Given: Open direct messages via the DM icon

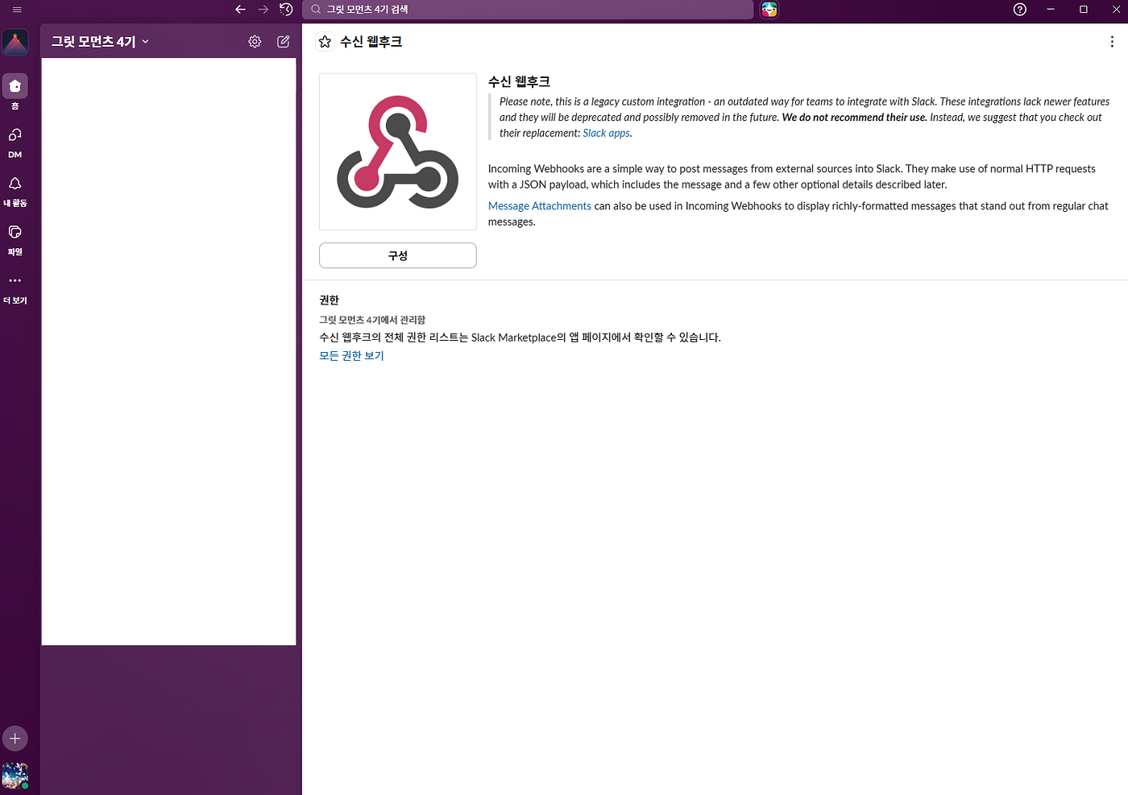Looking at the screenshot, I should (15, 135).
